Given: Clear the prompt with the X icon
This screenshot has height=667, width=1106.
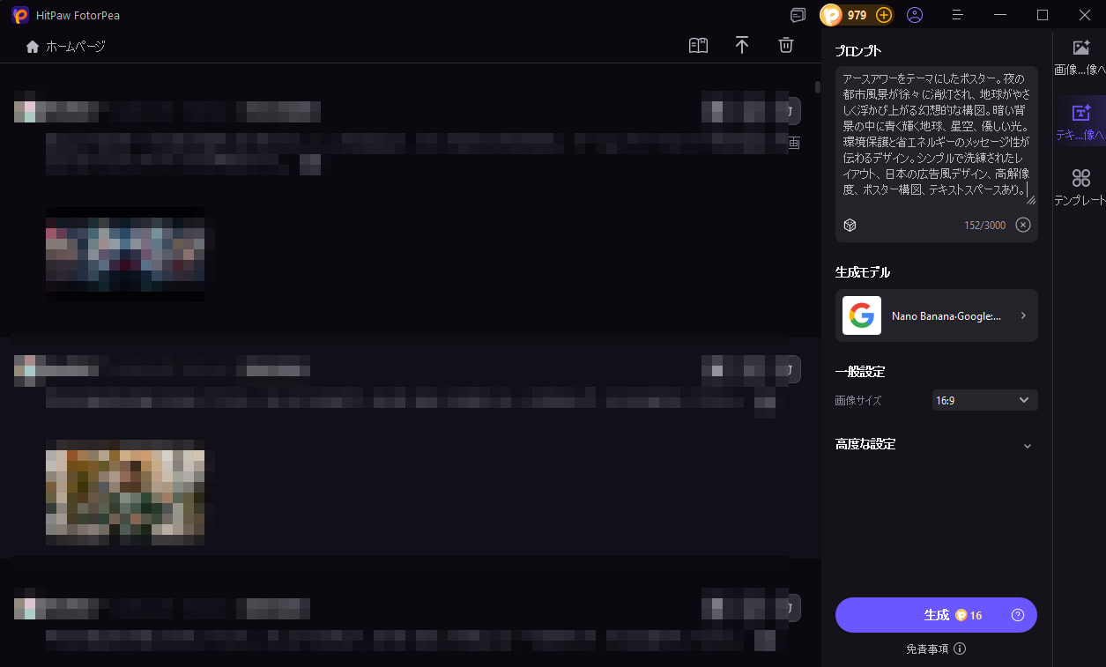Looking at the screenshot, I should [1023, 225].
